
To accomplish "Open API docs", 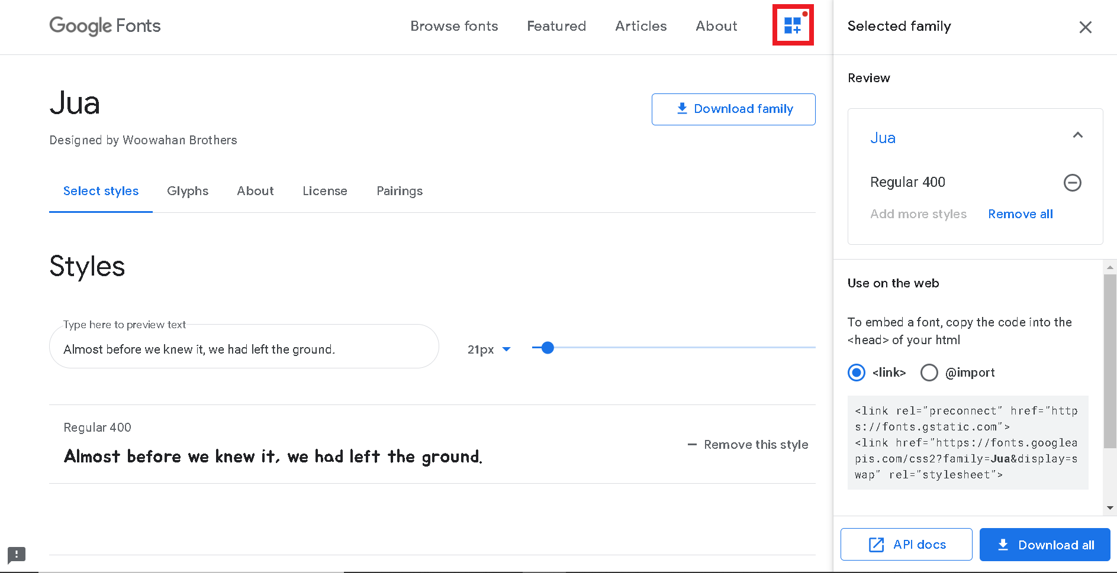I will [906, 545].
